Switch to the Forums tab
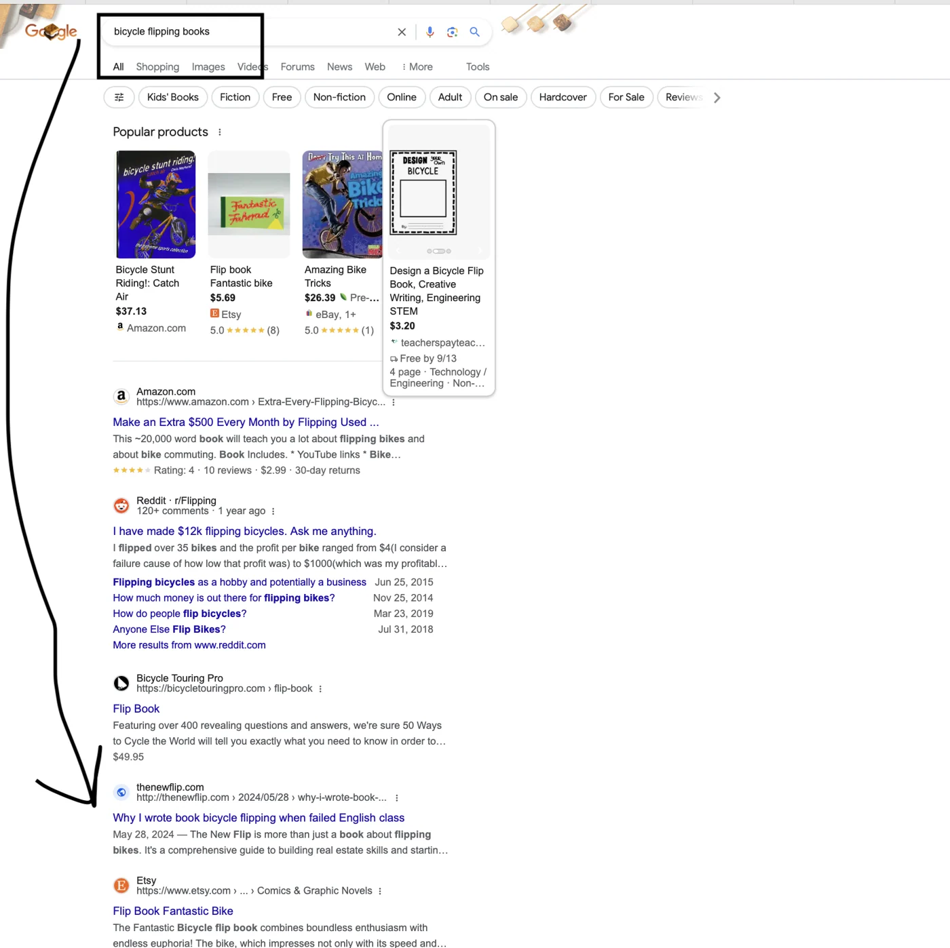The width and height of the screenshot is (950, 948). (x=297, y=66)
